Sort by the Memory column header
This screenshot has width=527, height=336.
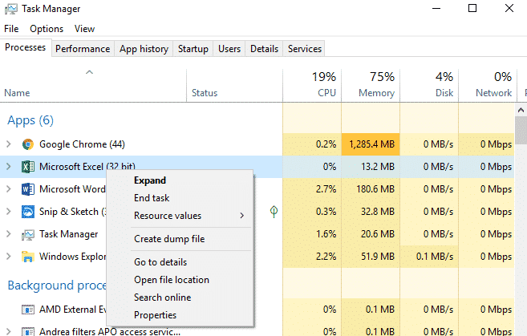click(x=371, y=86)
